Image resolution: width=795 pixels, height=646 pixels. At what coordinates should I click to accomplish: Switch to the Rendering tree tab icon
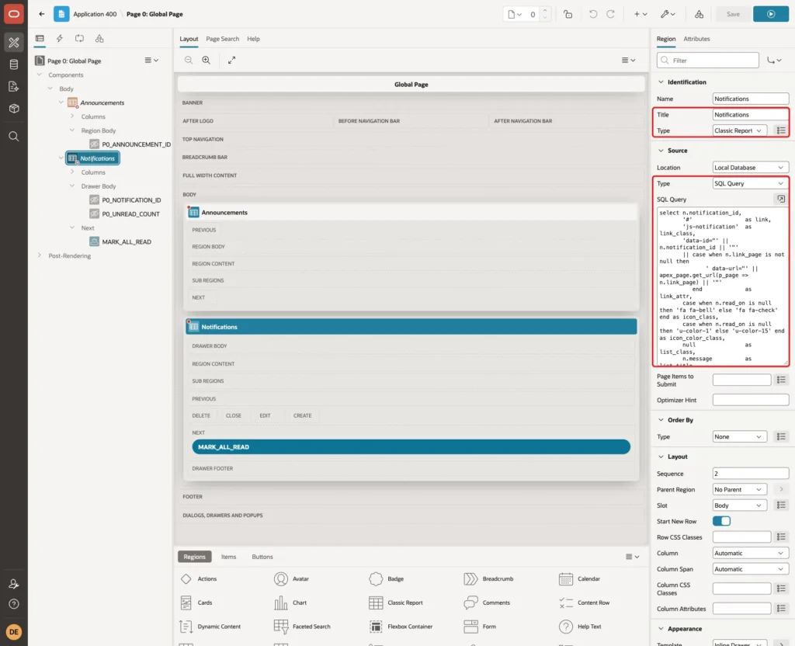point(40,39)
